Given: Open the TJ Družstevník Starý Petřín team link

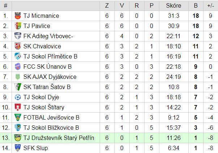Looking at the screenshot, I should [x=59, y=138].
